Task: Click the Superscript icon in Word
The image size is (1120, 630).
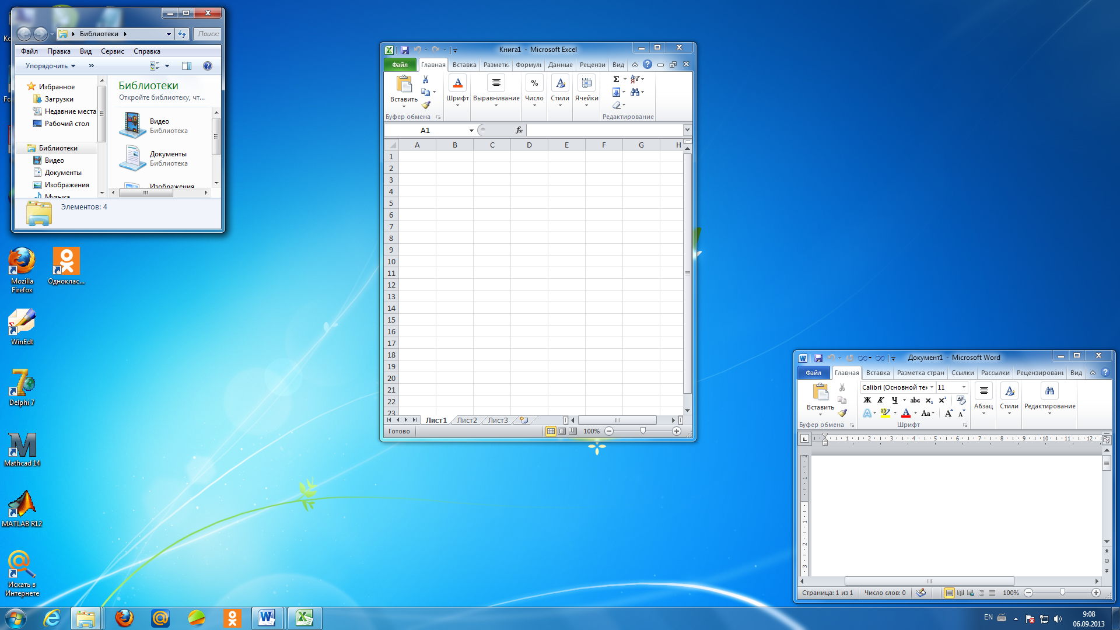Action: [942, 400]
